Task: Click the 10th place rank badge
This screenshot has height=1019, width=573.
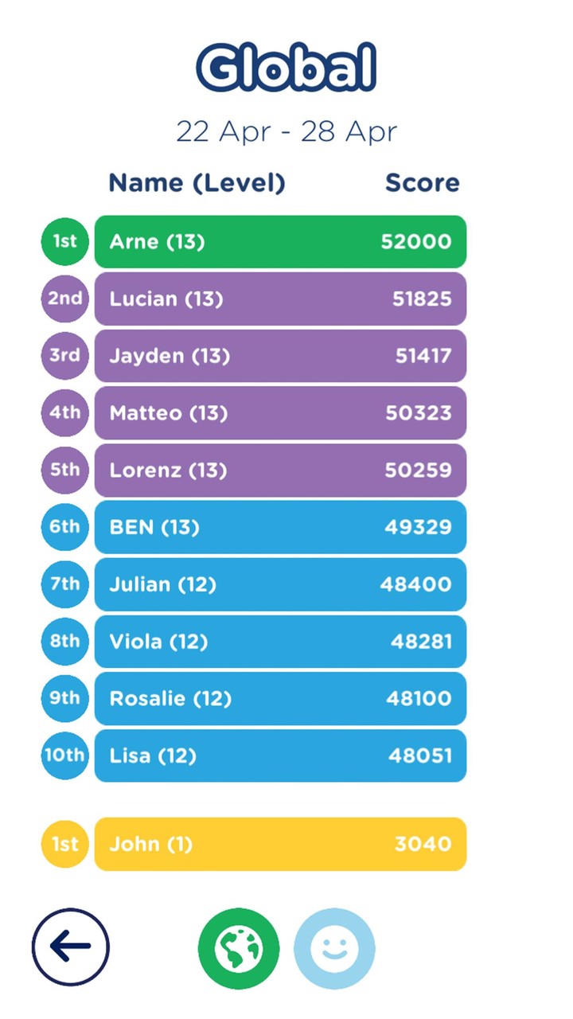Action: pos(64,755)
